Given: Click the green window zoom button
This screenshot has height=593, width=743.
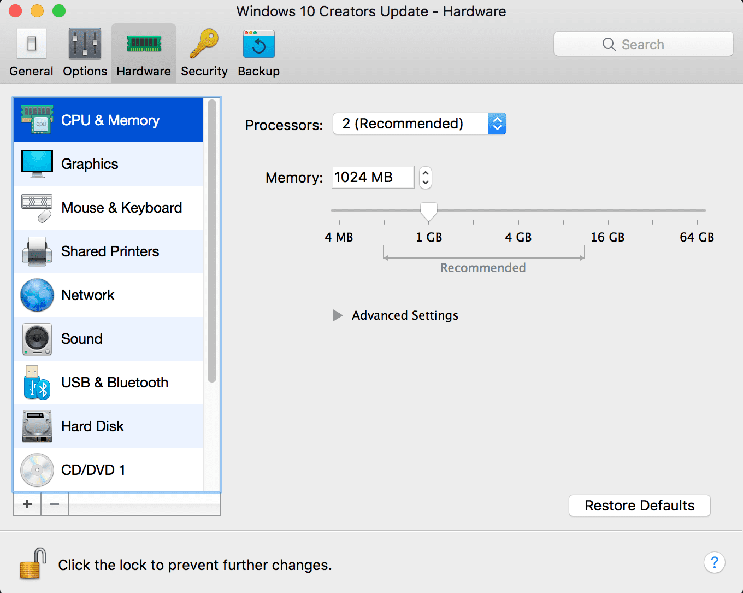Looking at the screenshot, I should (x=59, y=11).
